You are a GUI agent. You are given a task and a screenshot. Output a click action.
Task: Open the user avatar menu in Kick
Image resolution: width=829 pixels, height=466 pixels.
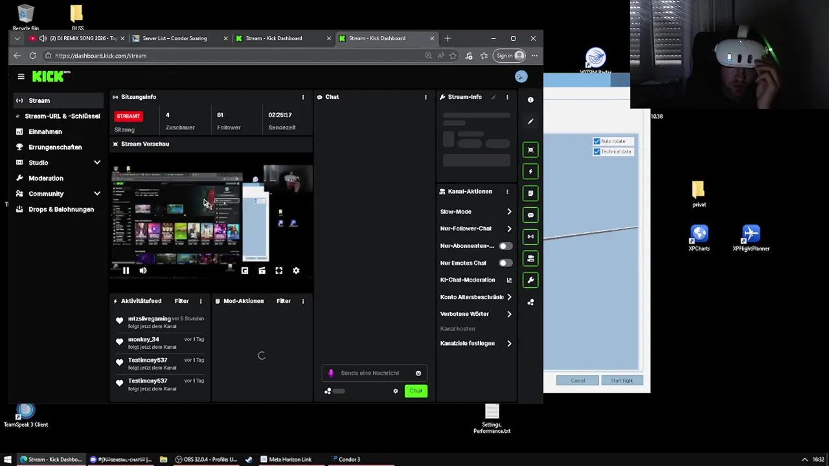[x=521, y=77]
